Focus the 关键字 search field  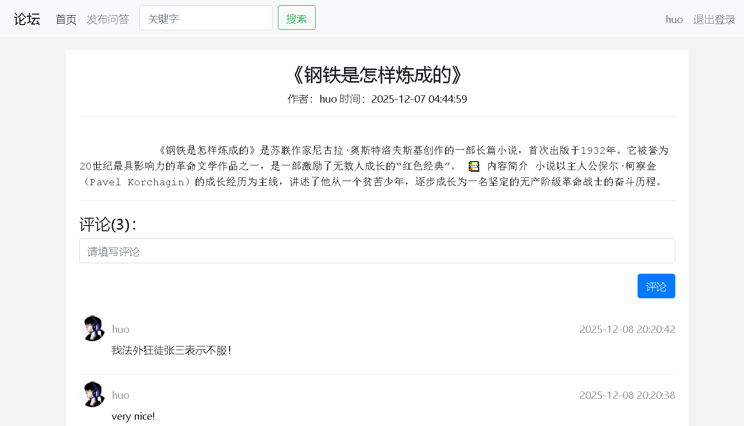(206, 18)
